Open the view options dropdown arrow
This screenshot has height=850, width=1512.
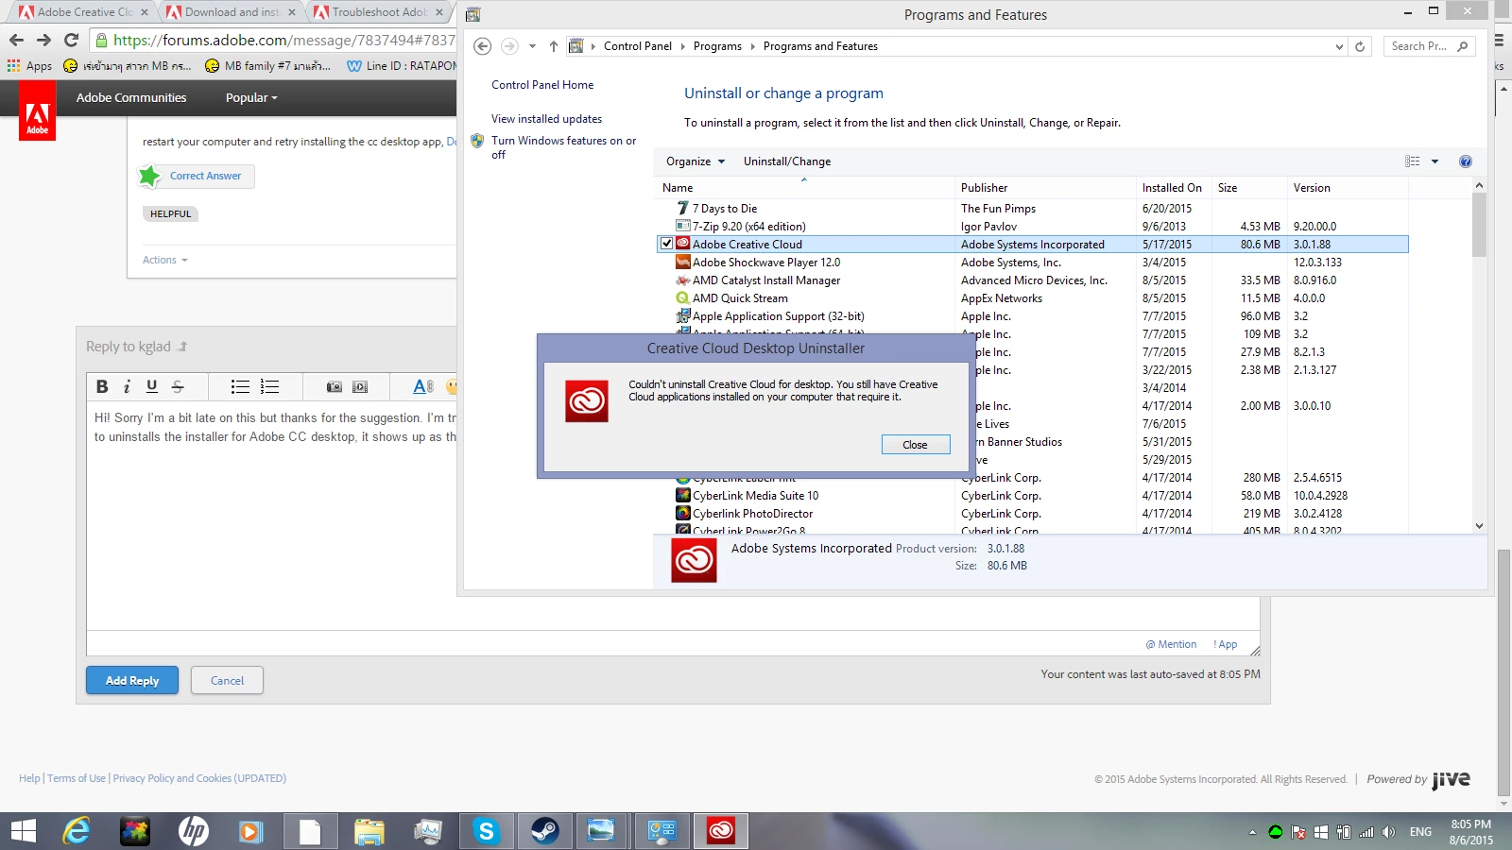(1435, 161)
